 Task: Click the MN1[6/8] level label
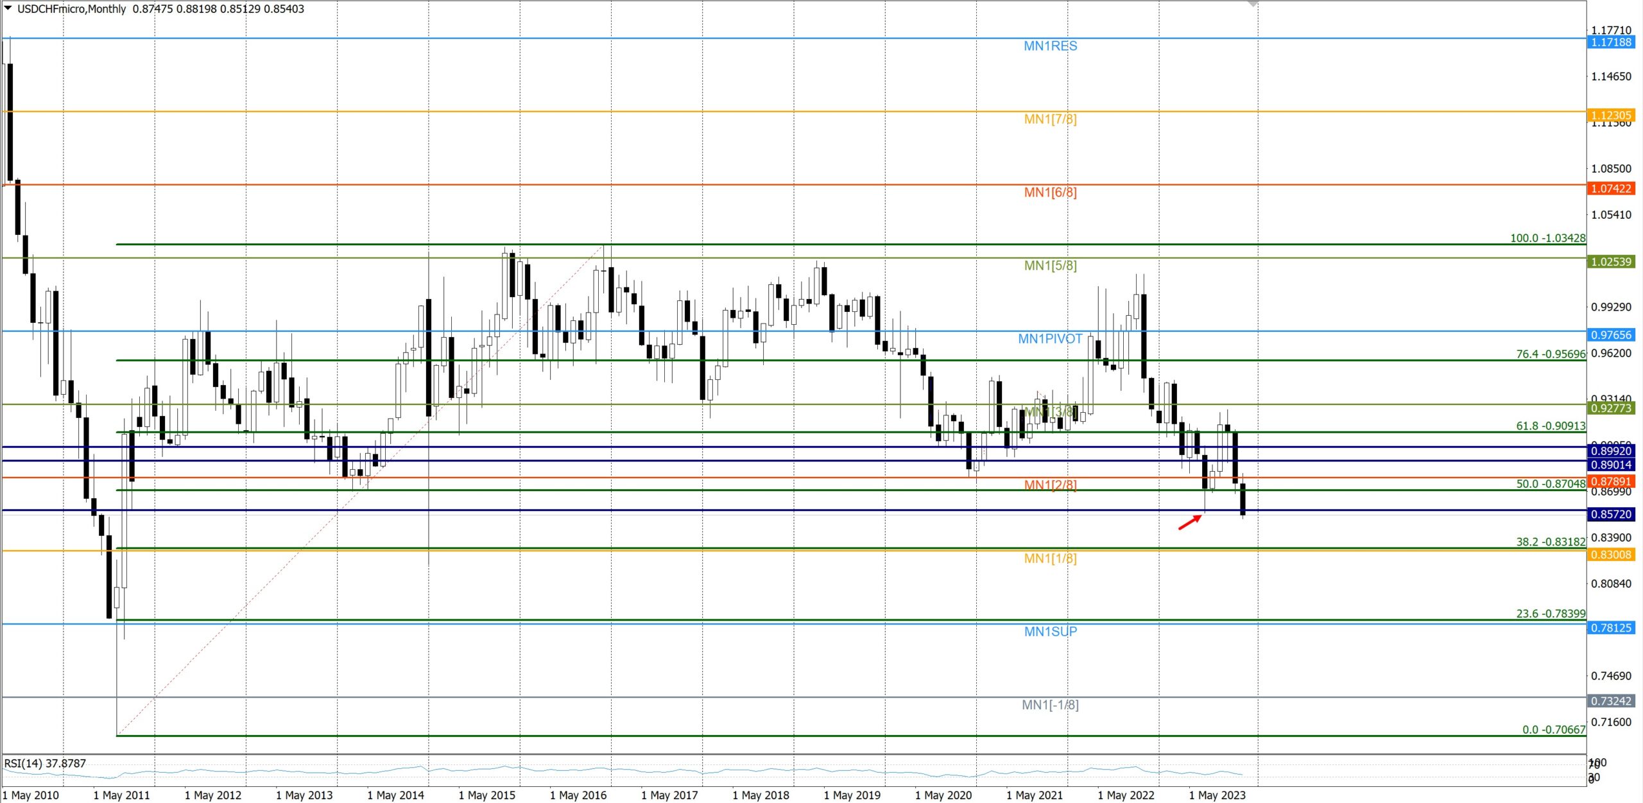tap(1050, 193)
